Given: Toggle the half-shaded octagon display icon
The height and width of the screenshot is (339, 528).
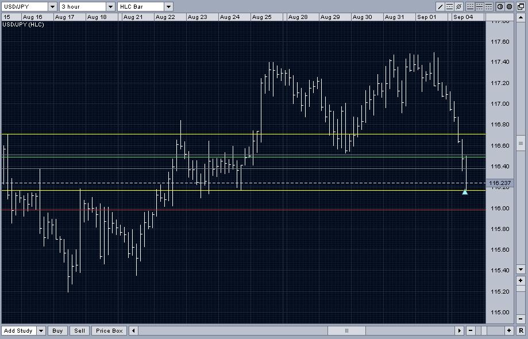Looking at the screenshot, I should [500, 6].
